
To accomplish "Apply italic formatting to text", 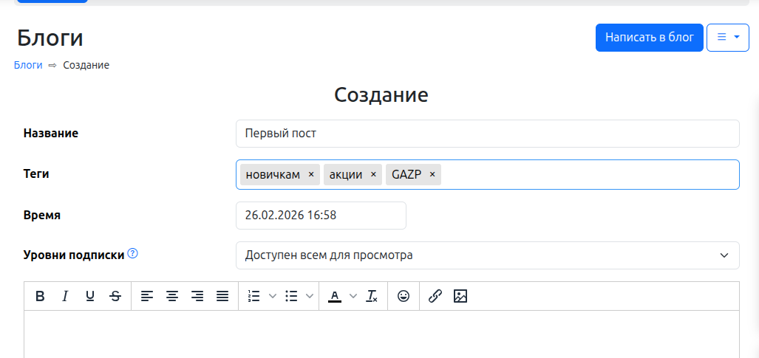I will click(65, 296).
